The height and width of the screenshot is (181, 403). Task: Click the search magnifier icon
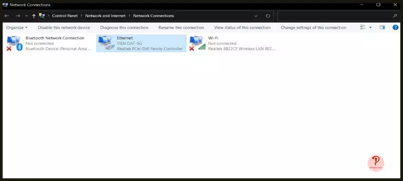click(x=395, y=16)
